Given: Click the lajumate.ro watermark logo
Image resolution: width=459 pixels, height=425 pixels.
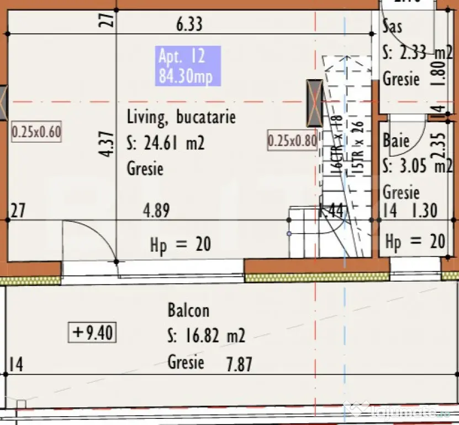Looking at the screenshot, I should [x=396, y=410].
